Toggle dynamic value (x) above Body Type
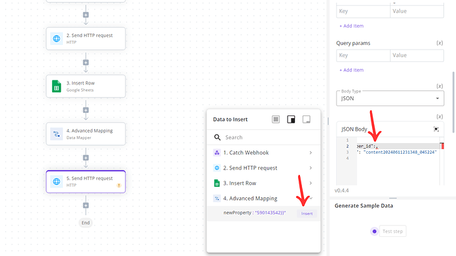Screen dimensions: 456x256 click(x=439, y=86)
